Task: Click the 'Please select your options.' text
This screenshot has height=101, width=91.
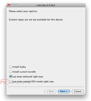Action: 23,11
